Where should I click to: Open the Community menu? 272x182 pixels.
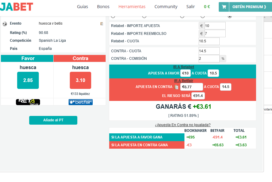pos(166,7)
